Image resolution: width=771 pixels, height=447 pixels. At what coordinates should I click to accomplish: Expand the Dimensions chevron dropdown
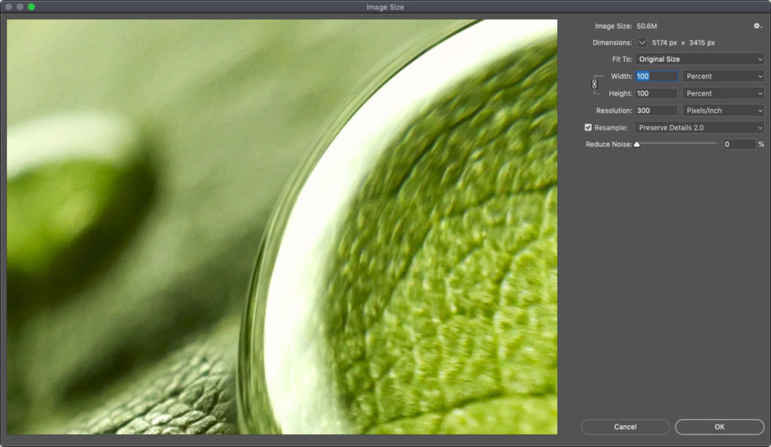[x=642, y=43]
